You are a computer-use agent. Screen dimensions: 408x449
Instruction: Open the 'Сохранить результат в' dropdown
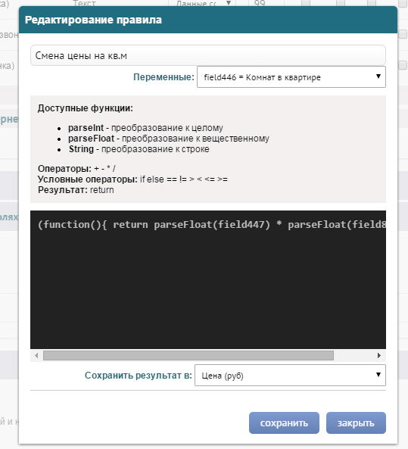click(x=290, y=375)
